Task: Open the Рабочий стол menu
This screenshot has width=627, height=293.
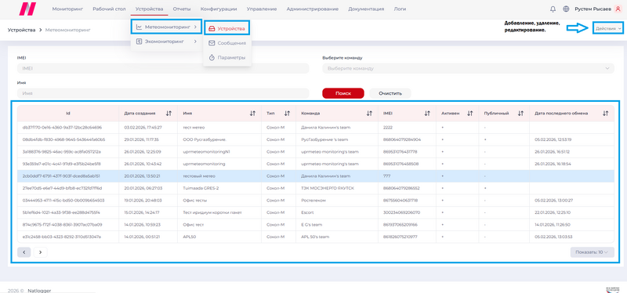Action: (x=109, y=9)
